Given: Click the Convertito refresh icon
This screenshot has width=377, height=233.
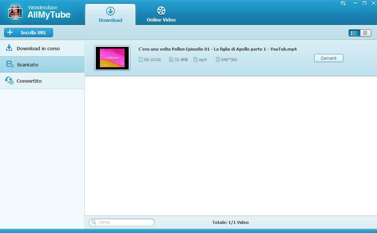Looking at the screenshot, I should [9, 80].
